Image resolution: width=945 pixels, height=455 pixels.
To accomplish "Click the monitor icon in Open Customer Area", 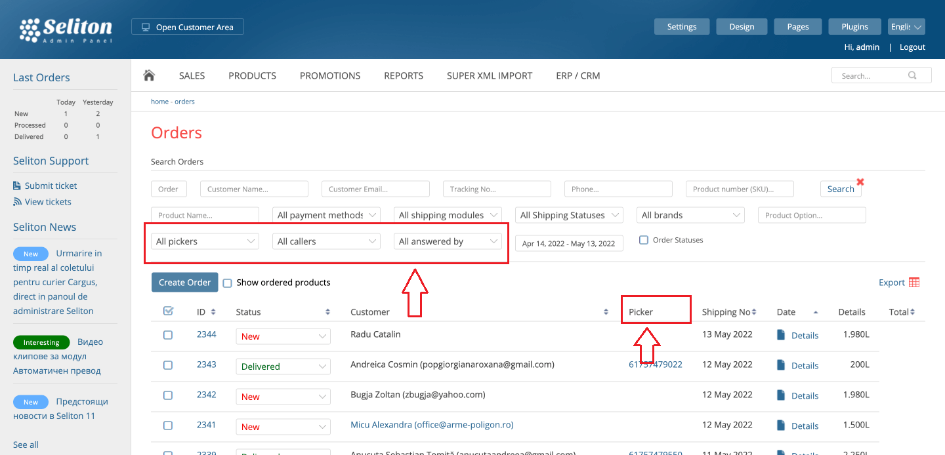I will pyautogui.click(x=145, y=28).
